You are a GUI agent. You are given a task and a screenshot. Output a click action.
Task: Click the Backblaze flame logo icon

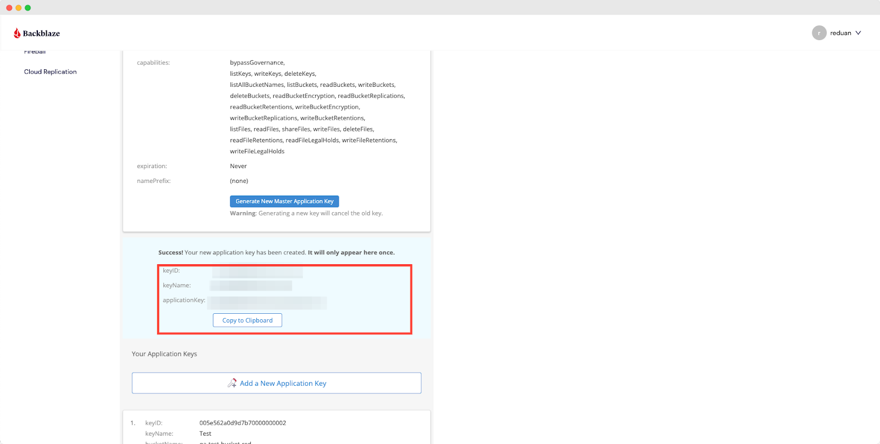pyautogui.click(x=17, y=33)
